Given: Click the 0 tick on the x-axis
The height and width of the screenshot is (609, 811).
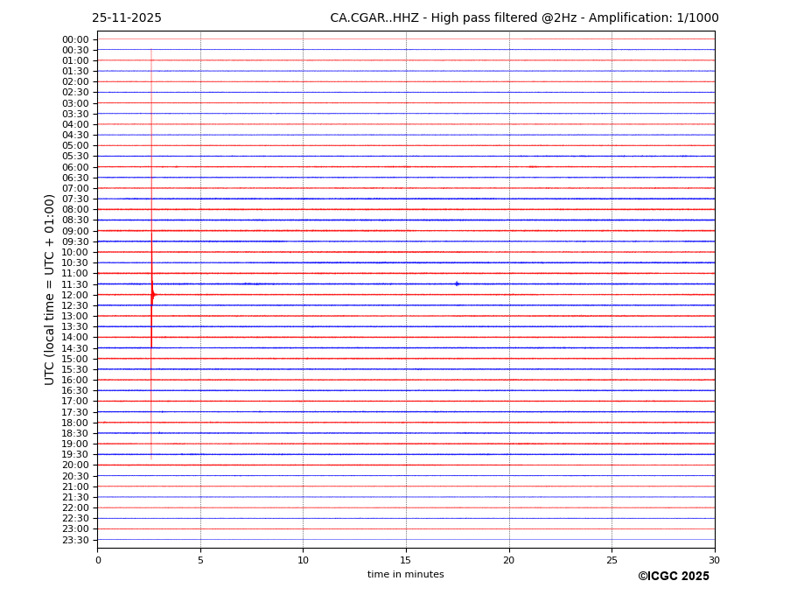Looking at the screenshot, I should [98, 560].
